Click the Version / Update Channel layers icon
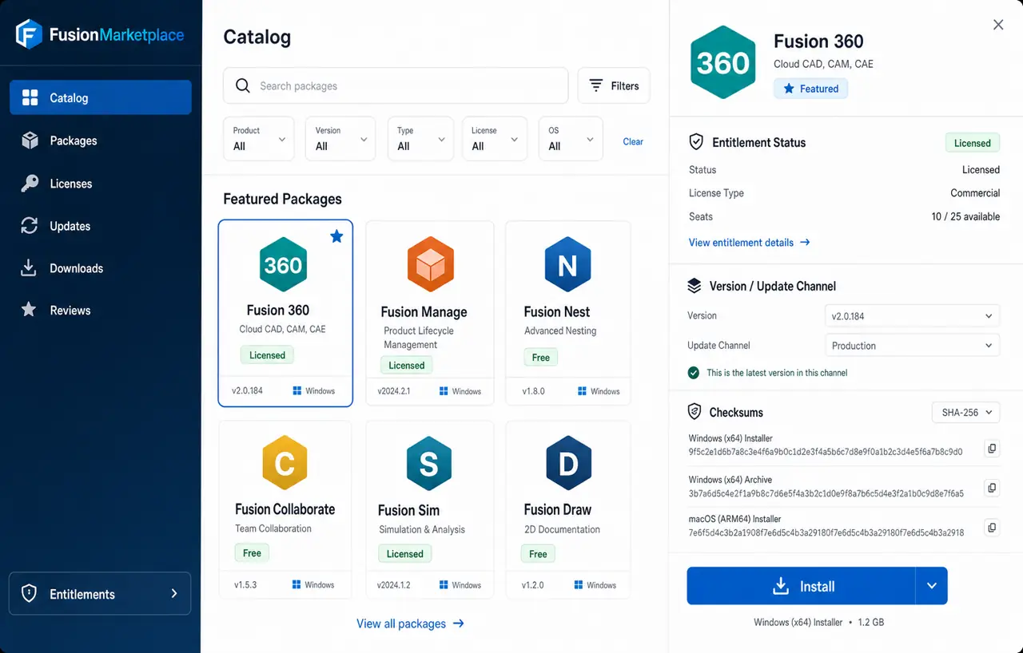The height and width of the screenshot is (653, 1023). [695, 286]
